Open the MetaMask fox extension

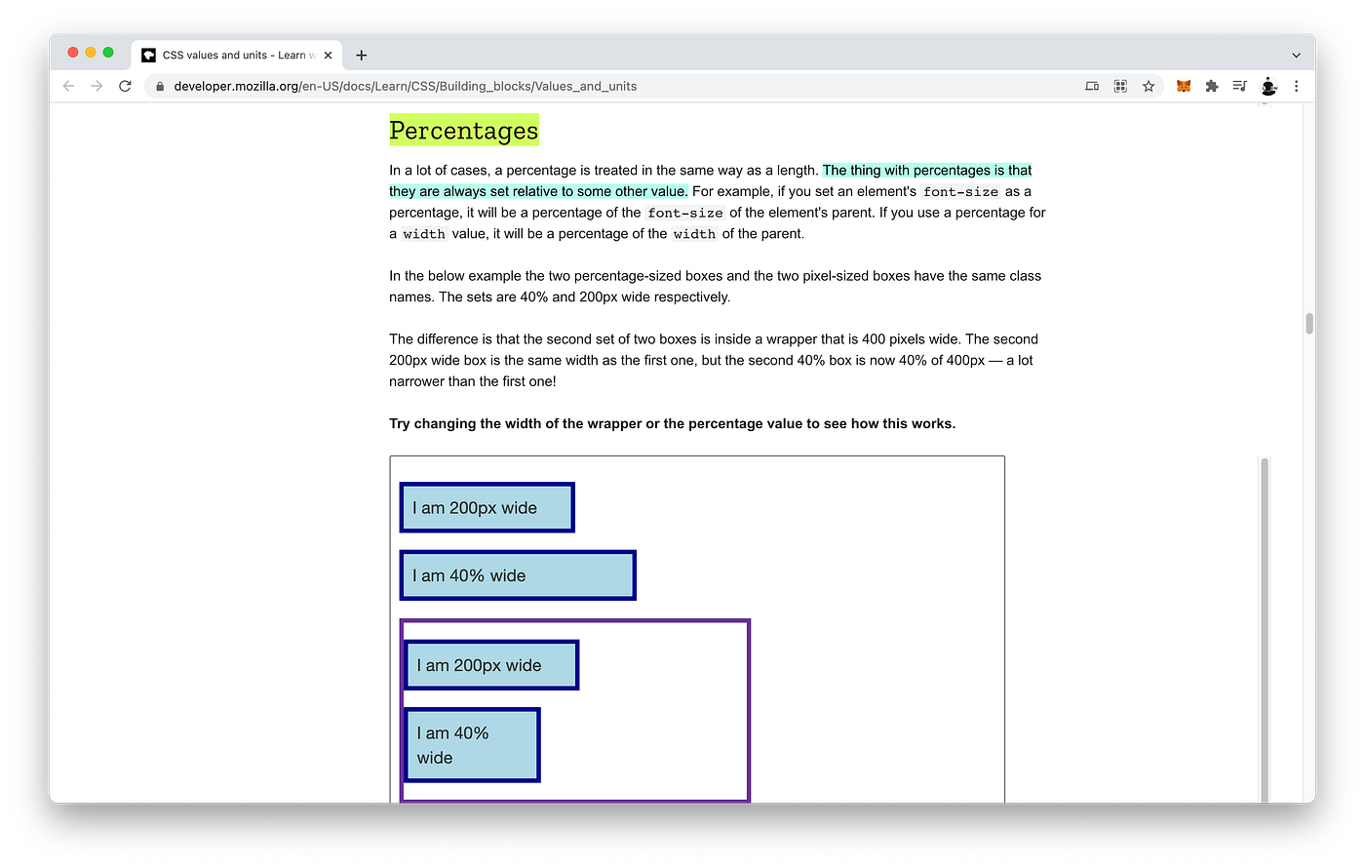(x=1183, y=86)
